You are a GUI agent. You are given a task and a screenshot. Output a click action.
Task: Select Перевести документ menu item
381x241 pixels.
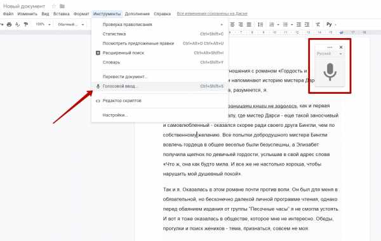click(x=159, y=77)
